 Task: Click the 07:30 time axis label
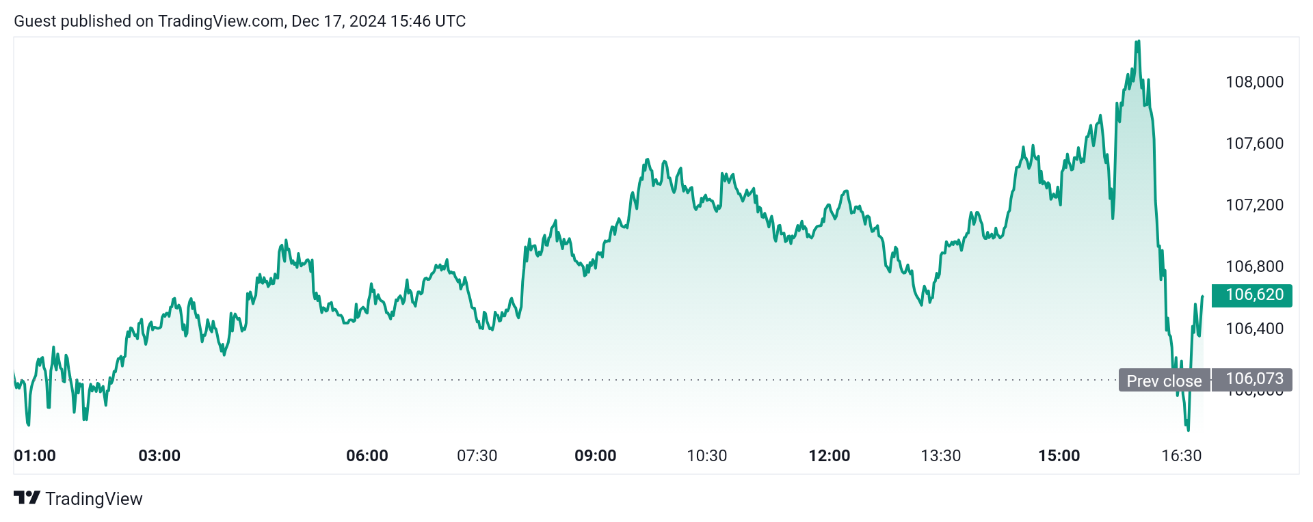pyautogui.click(x=477, y=456)
